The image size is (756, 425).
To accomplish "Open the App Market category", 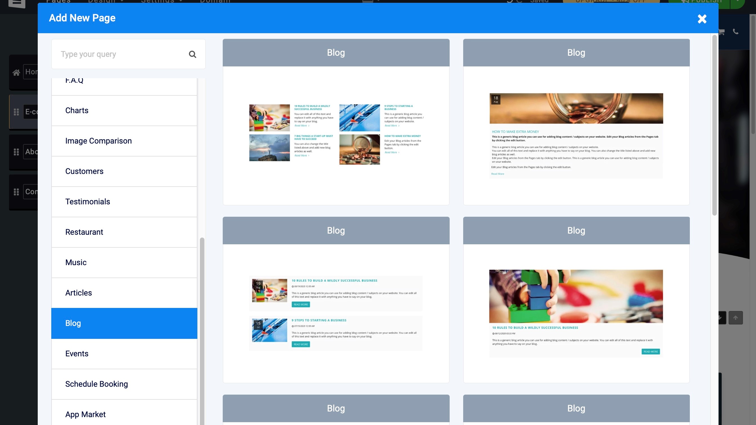I will (124, 413).
